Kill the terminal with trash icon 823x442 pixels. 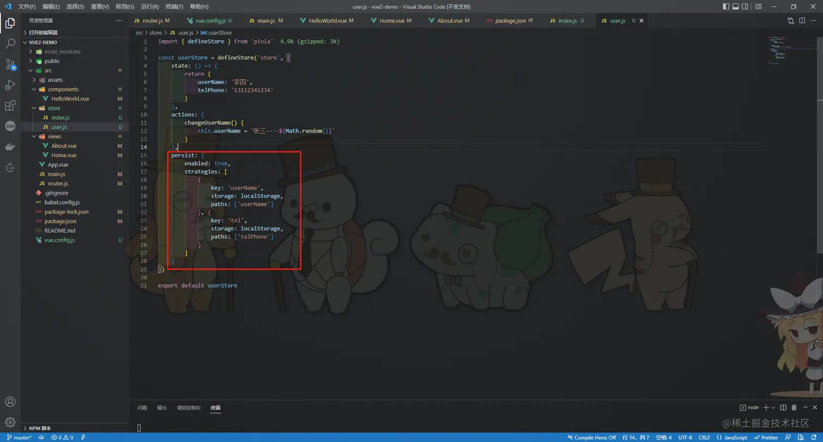pos(794,407)
